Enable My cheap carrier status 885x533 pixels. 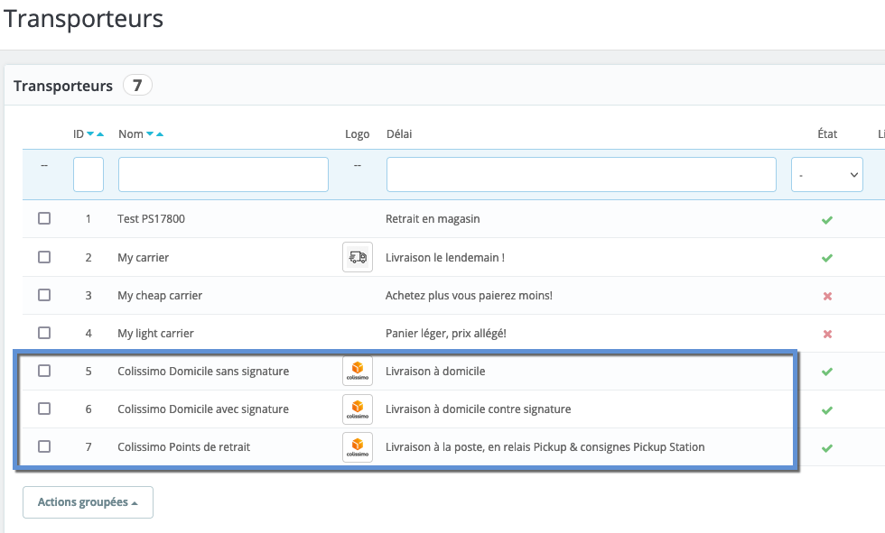(x=827, y=296)
